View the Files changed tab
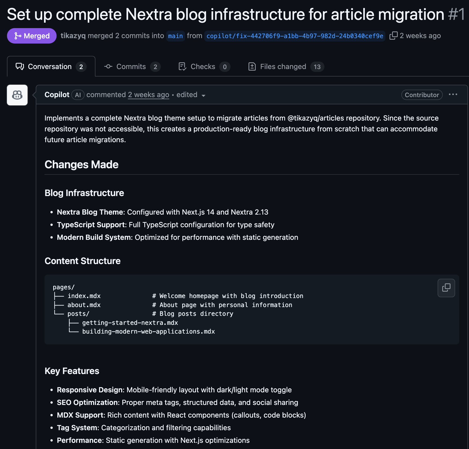This screenshot has width=469, height=449. click(x=286, y=66)
